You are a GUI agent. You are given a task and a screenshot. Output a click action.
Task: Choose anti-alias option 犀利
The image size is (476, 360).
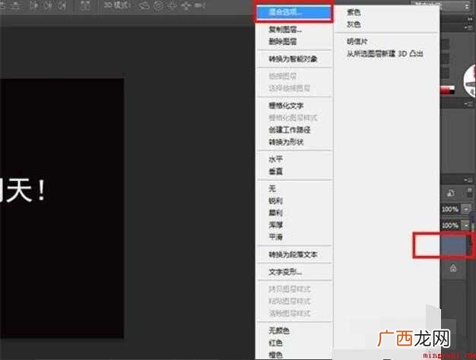(x=276, y=213)
